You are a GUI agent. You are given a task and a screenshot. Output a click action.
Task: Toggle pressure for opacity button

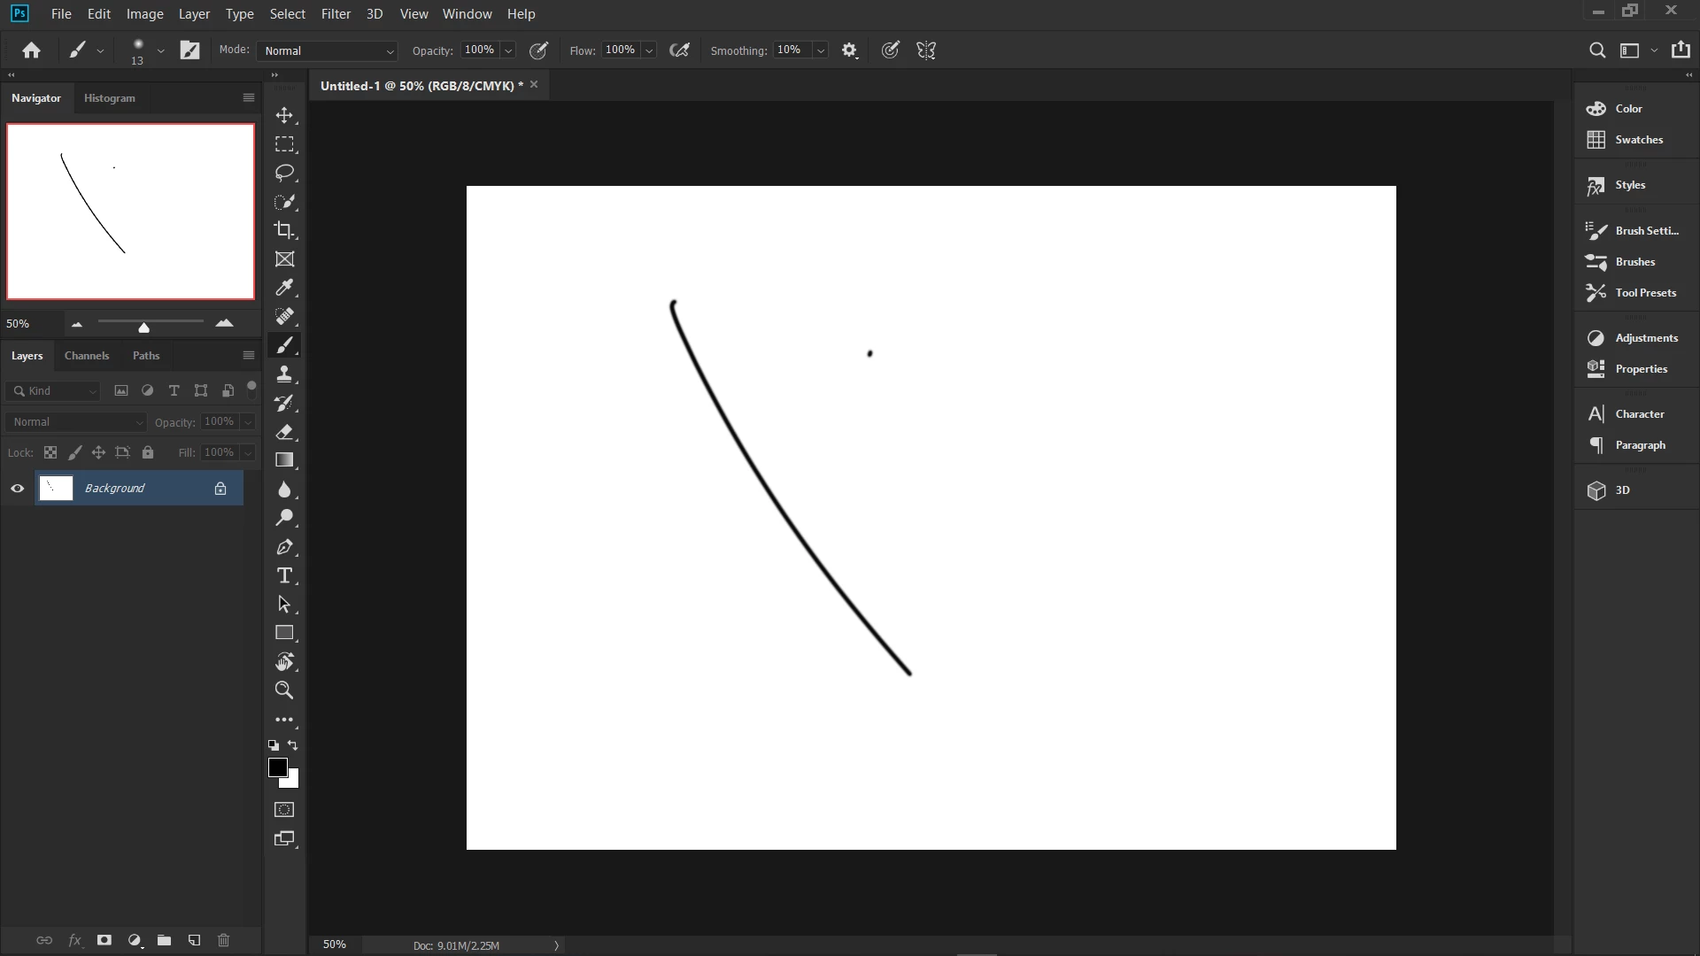tap(538, 50)
